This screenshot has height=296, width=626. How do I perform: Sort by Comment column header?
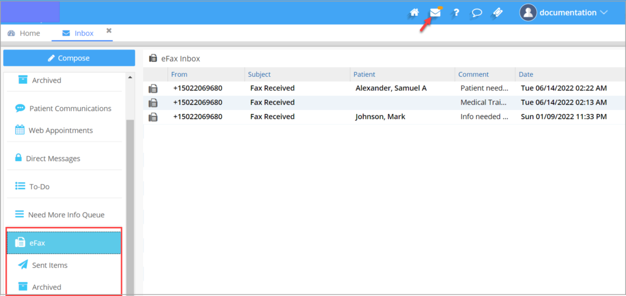(x=474, y=74)
